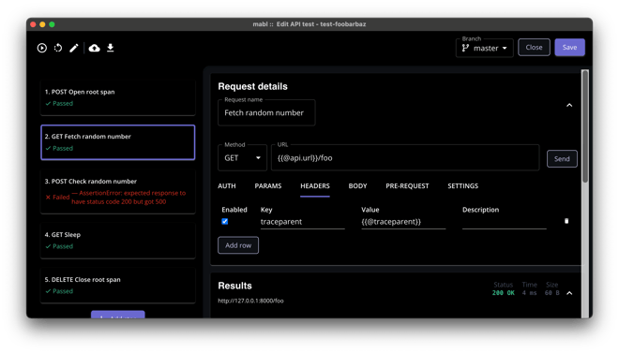Viewport: 619px width, 353px height.
Task: Click the pencil edit icon
Action: point(74,48)
